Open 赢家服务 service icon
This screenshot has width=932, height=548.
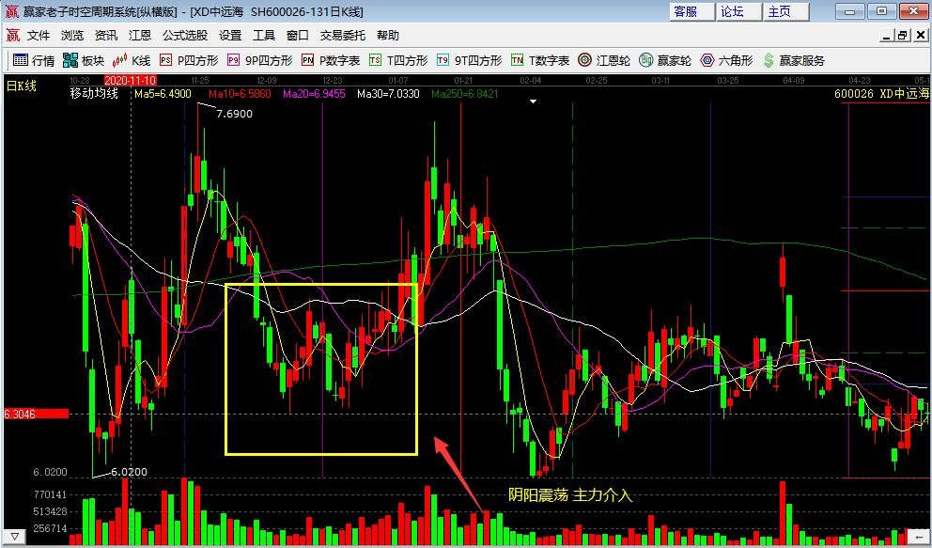pyautogui.click(x=794, y=60)
